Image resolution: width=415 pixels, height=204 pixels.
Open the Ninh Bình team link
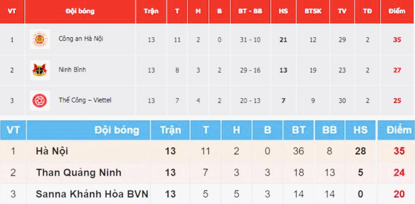[72, 70]
